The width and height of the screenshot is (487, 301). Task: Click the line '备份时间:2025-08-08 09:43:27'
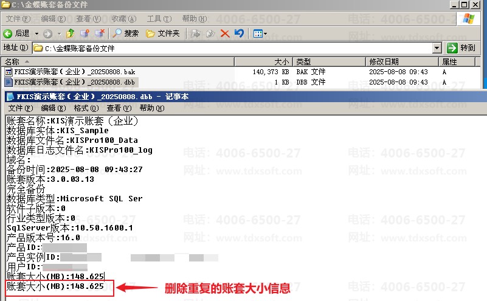click(75, 170)
